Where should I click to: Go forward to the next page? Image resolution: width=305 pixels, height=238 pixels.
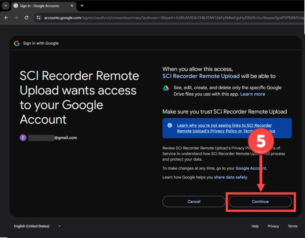pos(16,18)
